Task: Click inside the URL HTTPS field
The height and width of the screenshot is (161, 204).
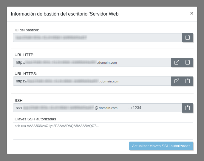Action: [x=92, y=81]
